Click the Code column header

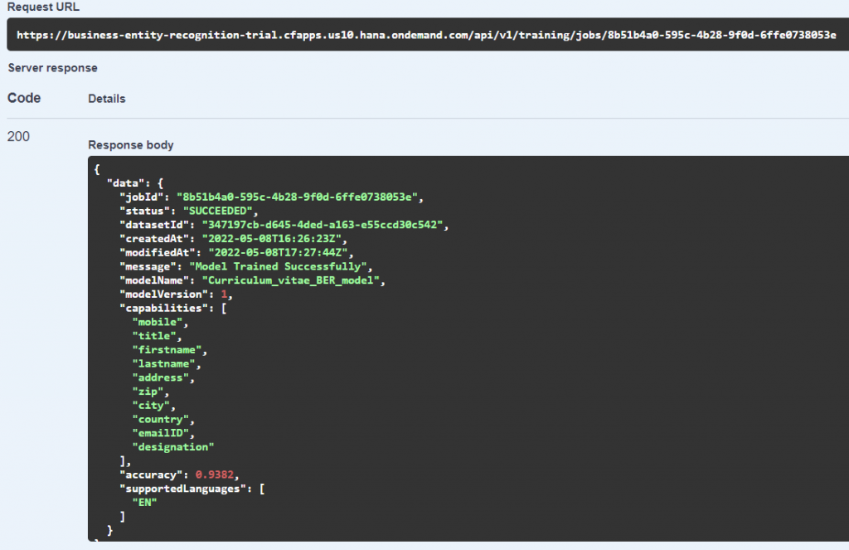(24, 98)
